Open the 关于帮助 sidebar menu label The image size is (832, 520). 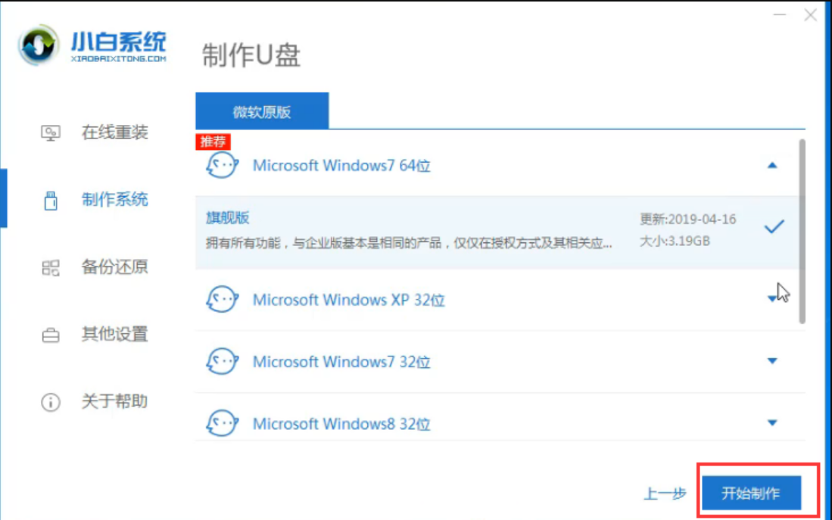[114, 401]
